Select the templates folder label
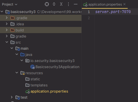Viewport: 138px width, 102px height. (39, 85)
